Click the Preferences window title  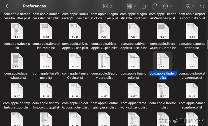34,6
